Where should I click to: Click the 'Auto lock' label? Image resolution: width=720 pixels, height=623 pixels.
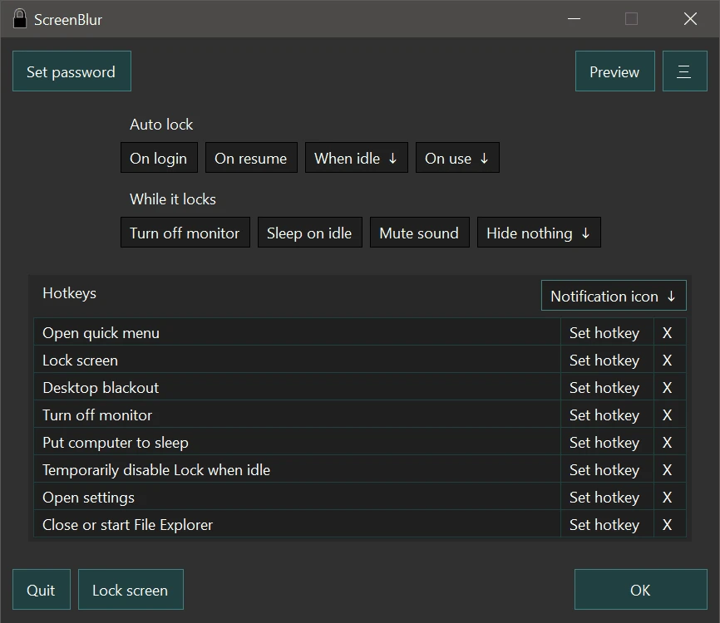[x=161, y=125]
